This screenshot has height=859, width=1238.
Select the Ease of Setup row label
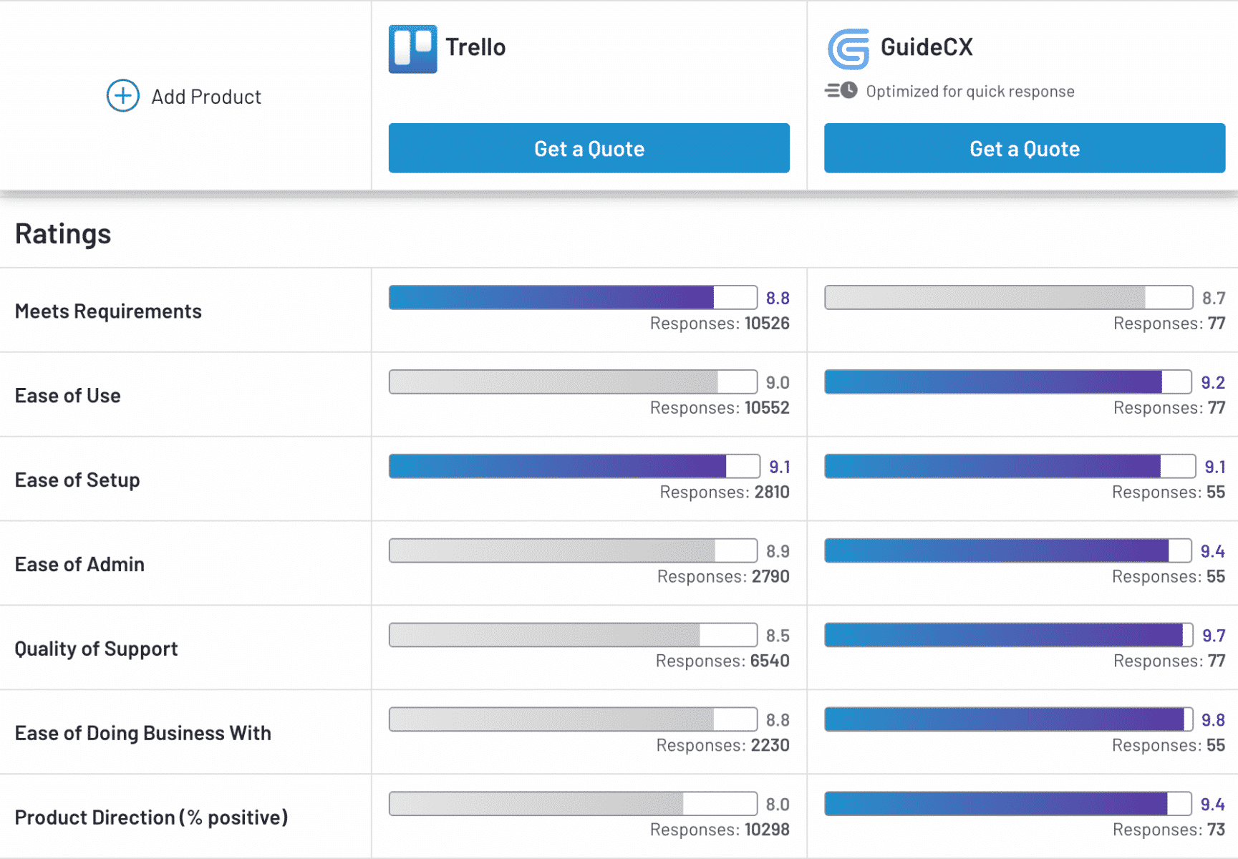(x=77, y=480)
